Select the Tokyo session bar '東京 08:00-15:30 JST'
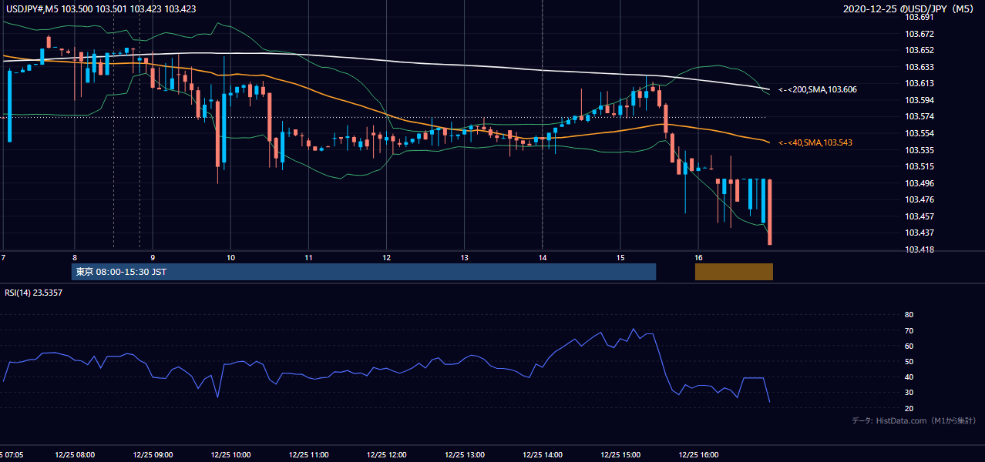 click(363, 272)
